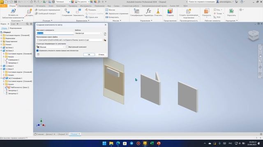263x147 pixels.
Task: Click Create Substitutes in the ribbon
Action: coord(189,13)
